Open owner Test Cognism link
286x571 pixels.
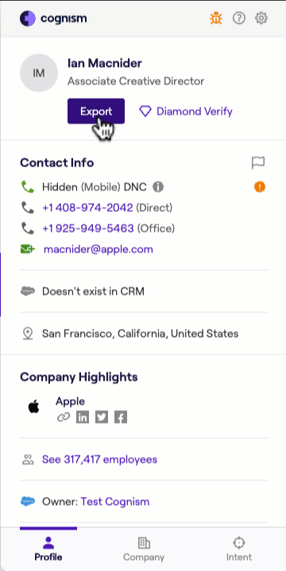115,502
